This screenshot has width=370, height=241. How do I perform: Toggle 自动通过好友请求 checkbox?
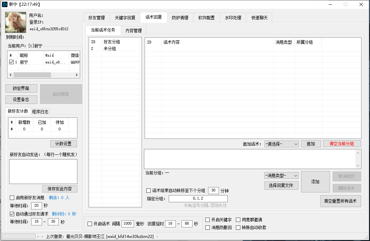tap(12, 214)
